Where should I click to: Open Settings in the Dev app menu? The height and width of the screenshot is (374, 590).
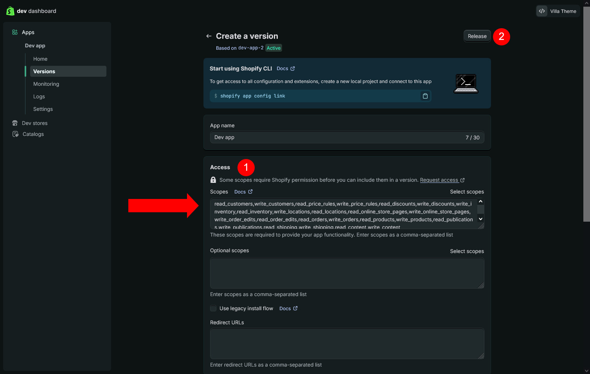point(43,109)
